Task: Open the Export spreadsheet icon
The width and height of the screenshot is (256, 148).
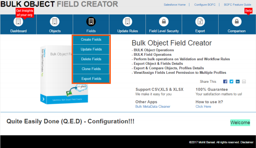Action: pos(200,21)
